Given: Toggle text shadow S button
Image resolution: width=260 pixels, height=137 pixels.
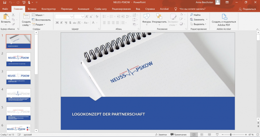Looking at the screenshot, I should 70,23.
